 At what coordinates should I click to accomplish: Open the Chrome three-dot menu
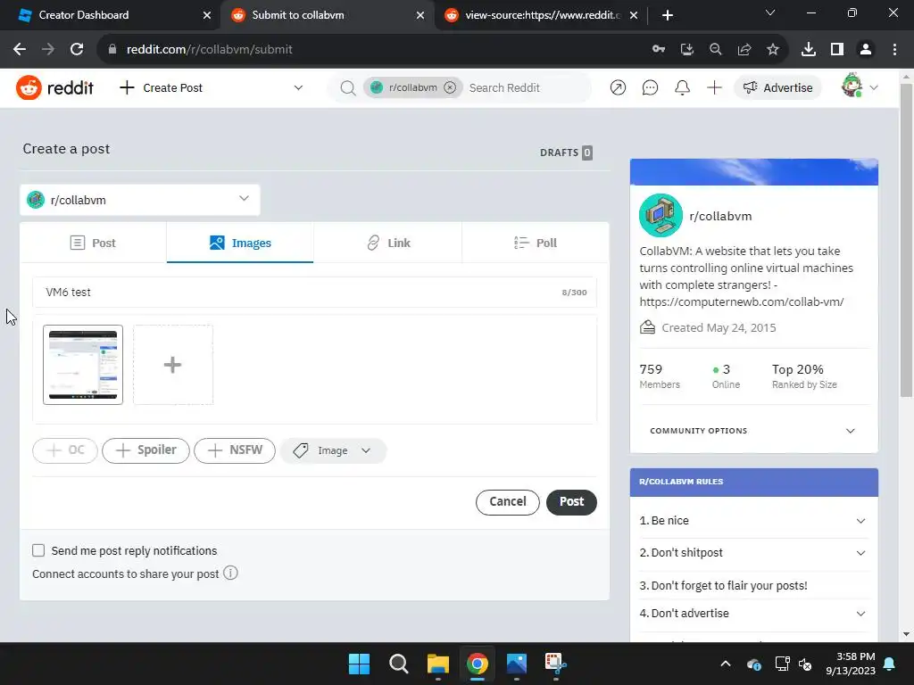point(894,50)
